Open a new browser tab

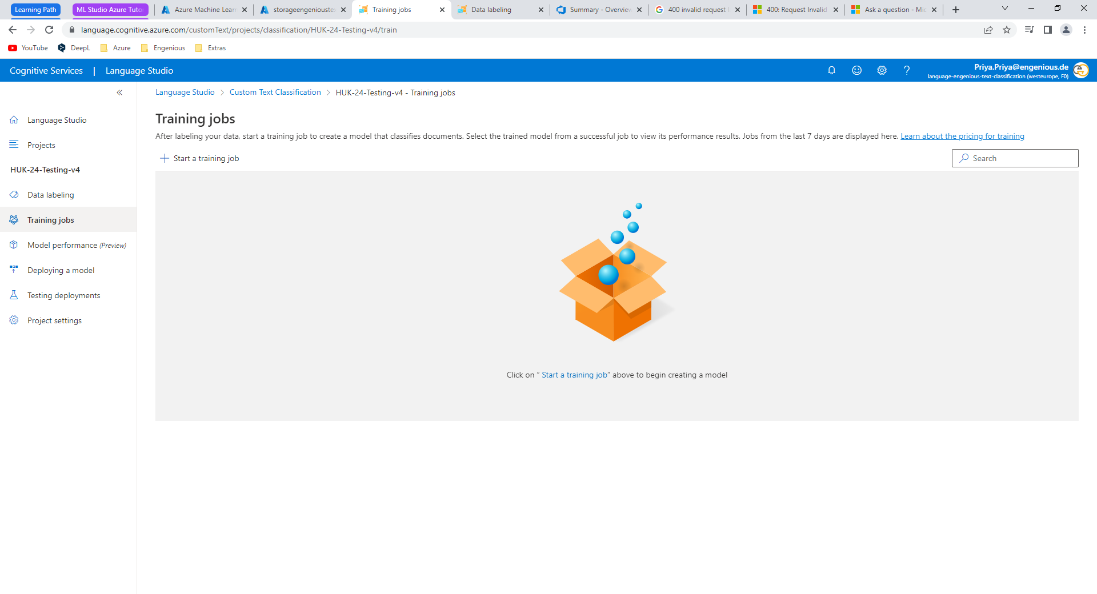956,10
